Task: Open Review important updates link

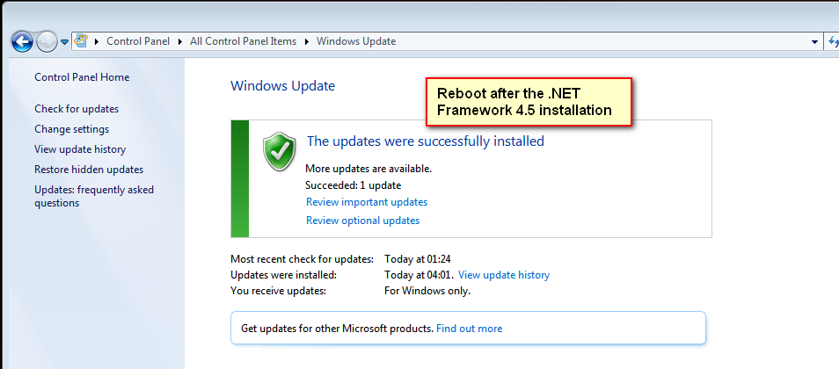Action: pos(367,202)
